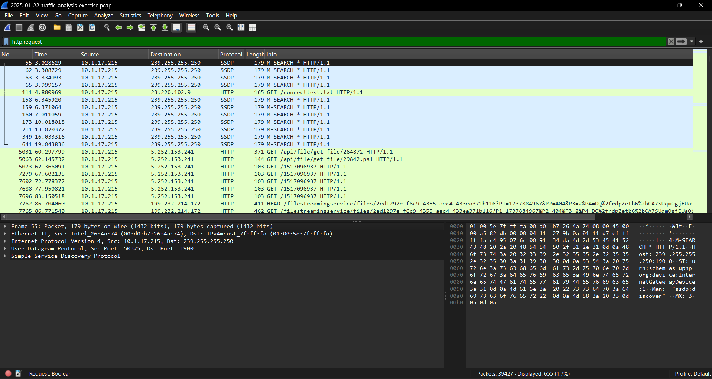
Task: Open capture options gear icon
Action: [42, 27]
